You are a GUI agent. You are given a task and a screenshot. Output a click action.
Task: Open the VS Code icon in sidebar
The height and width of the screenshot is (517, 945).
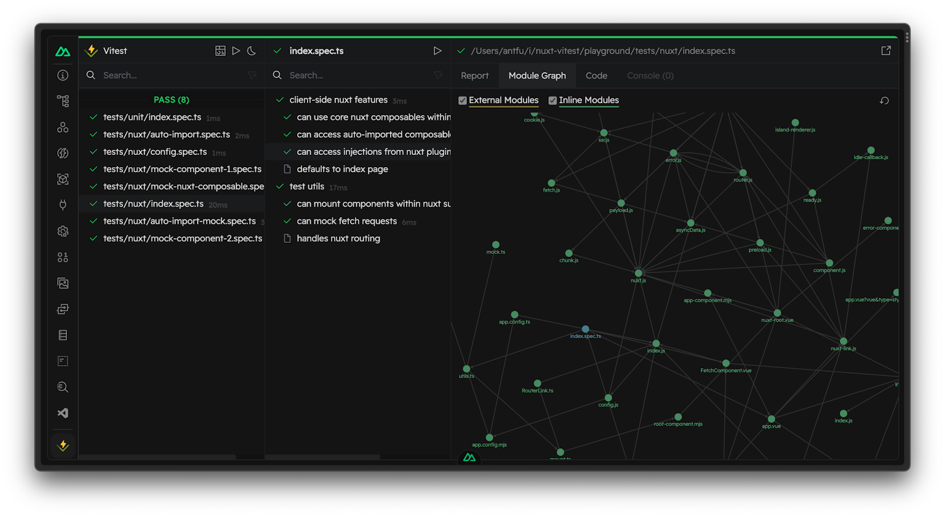point(63,413)
